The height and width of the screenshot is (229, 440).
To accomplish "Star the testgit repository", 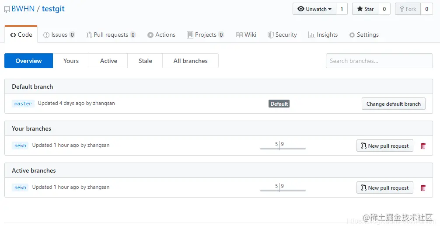I will click(x=365, y=9).
